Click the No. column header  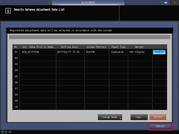(x=16, y=47)
